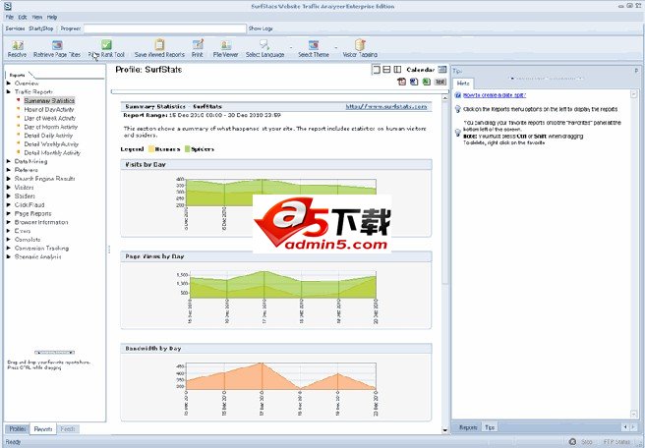This screenshot has height=448, width=645.
Task: Open the Edit menu
Action: pyautogui.click(x=23, y=18)
